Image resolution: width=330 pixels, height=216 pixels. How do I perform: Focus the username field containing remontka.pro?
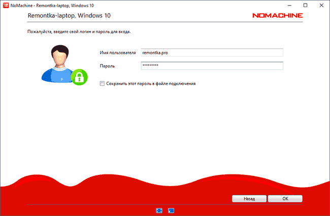(211, 52)
